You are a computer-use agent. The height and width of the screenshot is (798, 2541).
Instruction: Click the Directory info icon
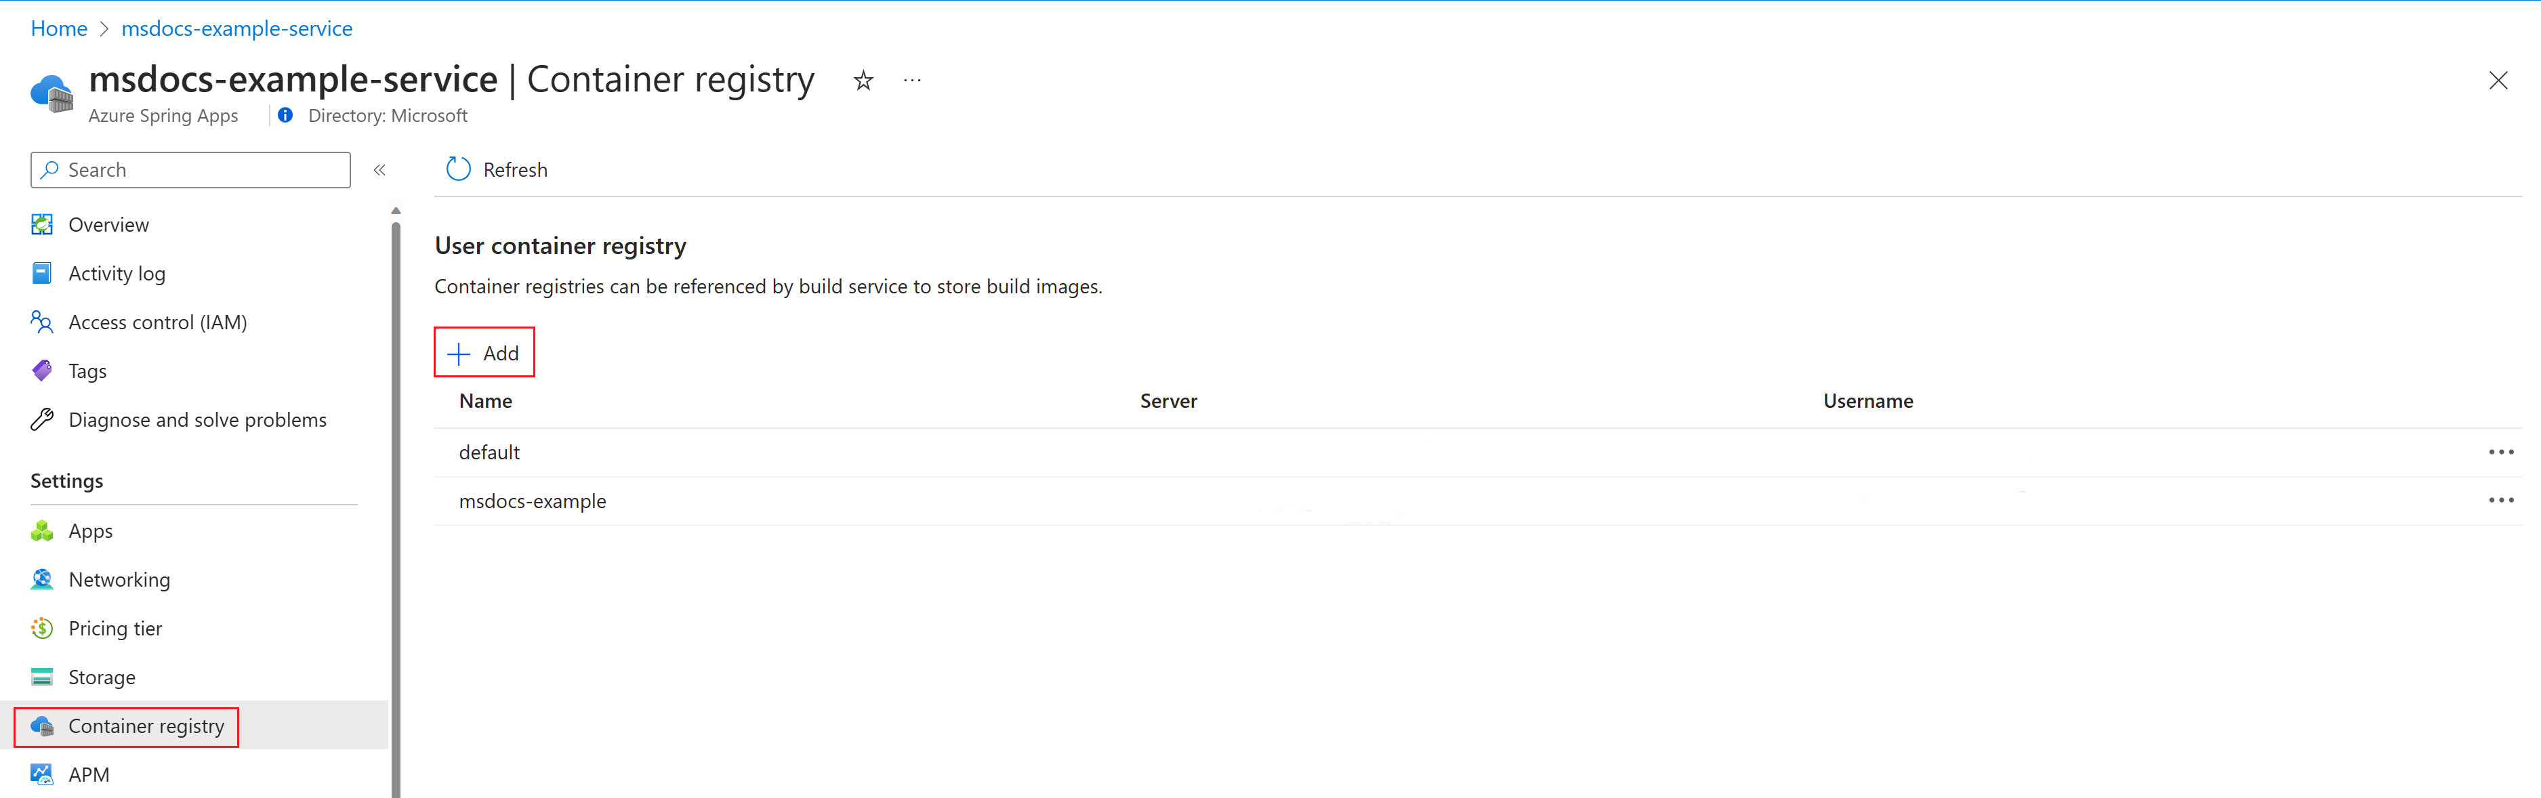point(285,115)
